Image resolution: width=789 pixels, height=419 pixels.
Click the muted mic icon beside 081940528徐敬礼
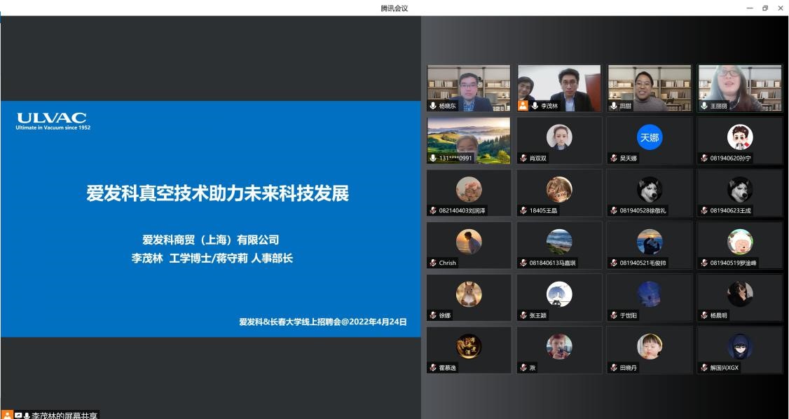(613, 210)
